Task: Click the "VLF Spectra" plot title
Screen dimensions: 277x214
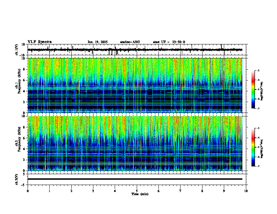Action: [x=40, y=42]
